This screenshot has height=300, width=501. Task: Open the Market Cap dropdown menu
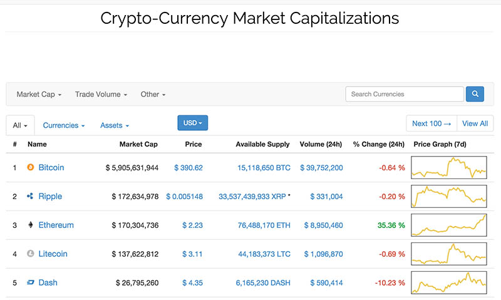(39, 94)
